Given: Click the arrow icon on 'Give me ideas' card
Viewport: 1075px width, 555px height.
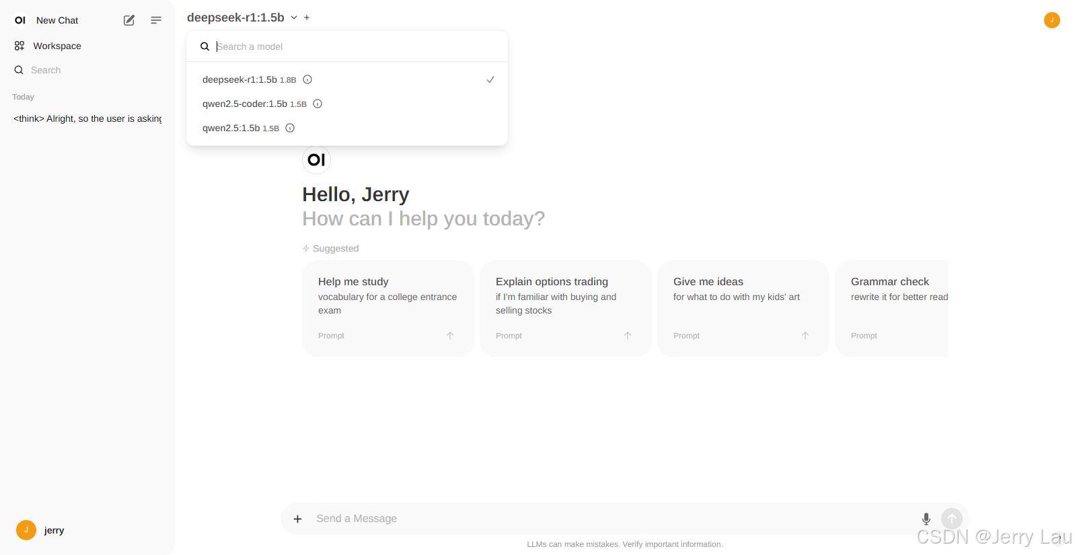Looking at the screenshot, I should coord(805,336).
